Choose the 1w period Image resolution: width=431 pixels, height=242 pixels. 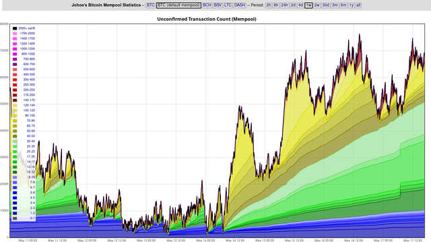[308, 5]
